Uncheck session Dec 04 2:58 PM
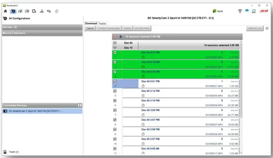Viewport: 273px width, 158px height. [115, 130]
